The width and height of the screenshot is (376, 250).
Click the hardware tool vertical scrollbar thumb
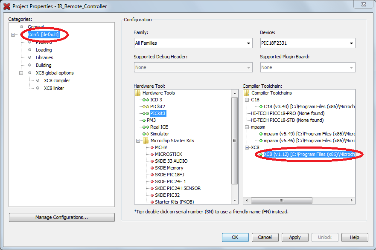[x=235, y=141]
